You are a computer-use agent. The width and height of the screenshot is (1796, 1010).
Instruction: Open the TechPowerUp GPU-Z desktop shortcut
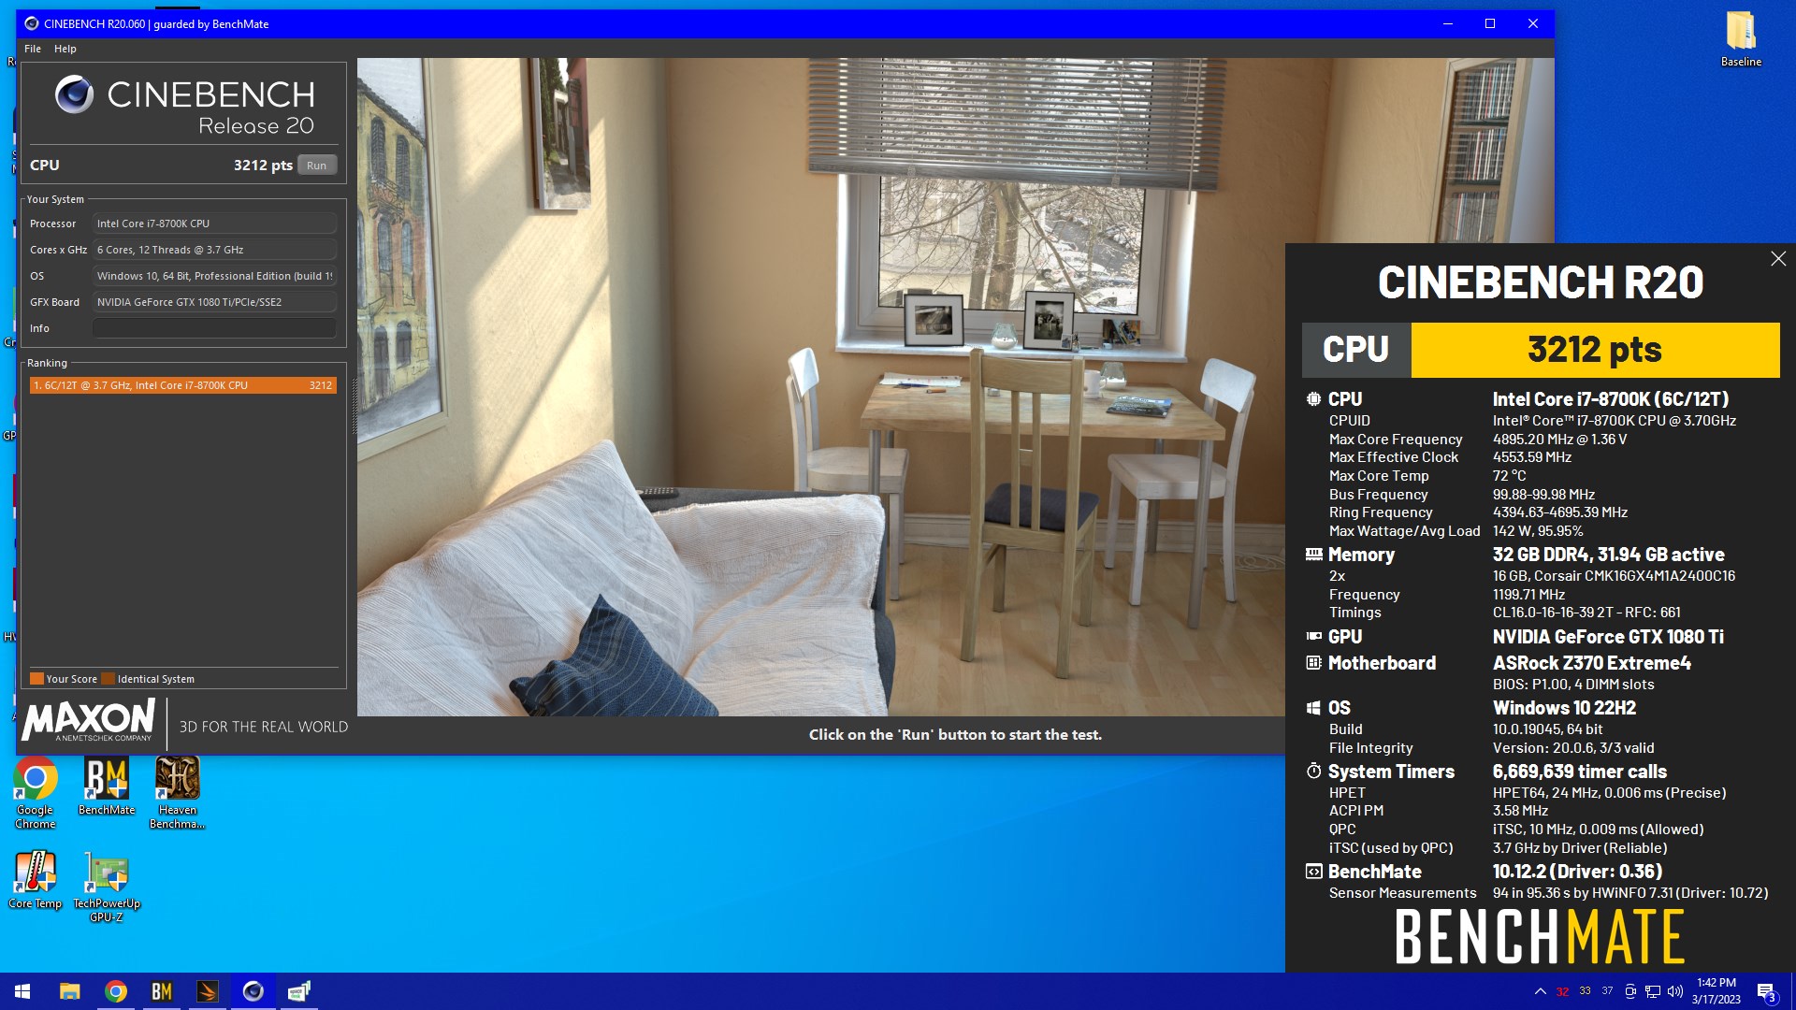pyautogui.click(x=106, y=887)
